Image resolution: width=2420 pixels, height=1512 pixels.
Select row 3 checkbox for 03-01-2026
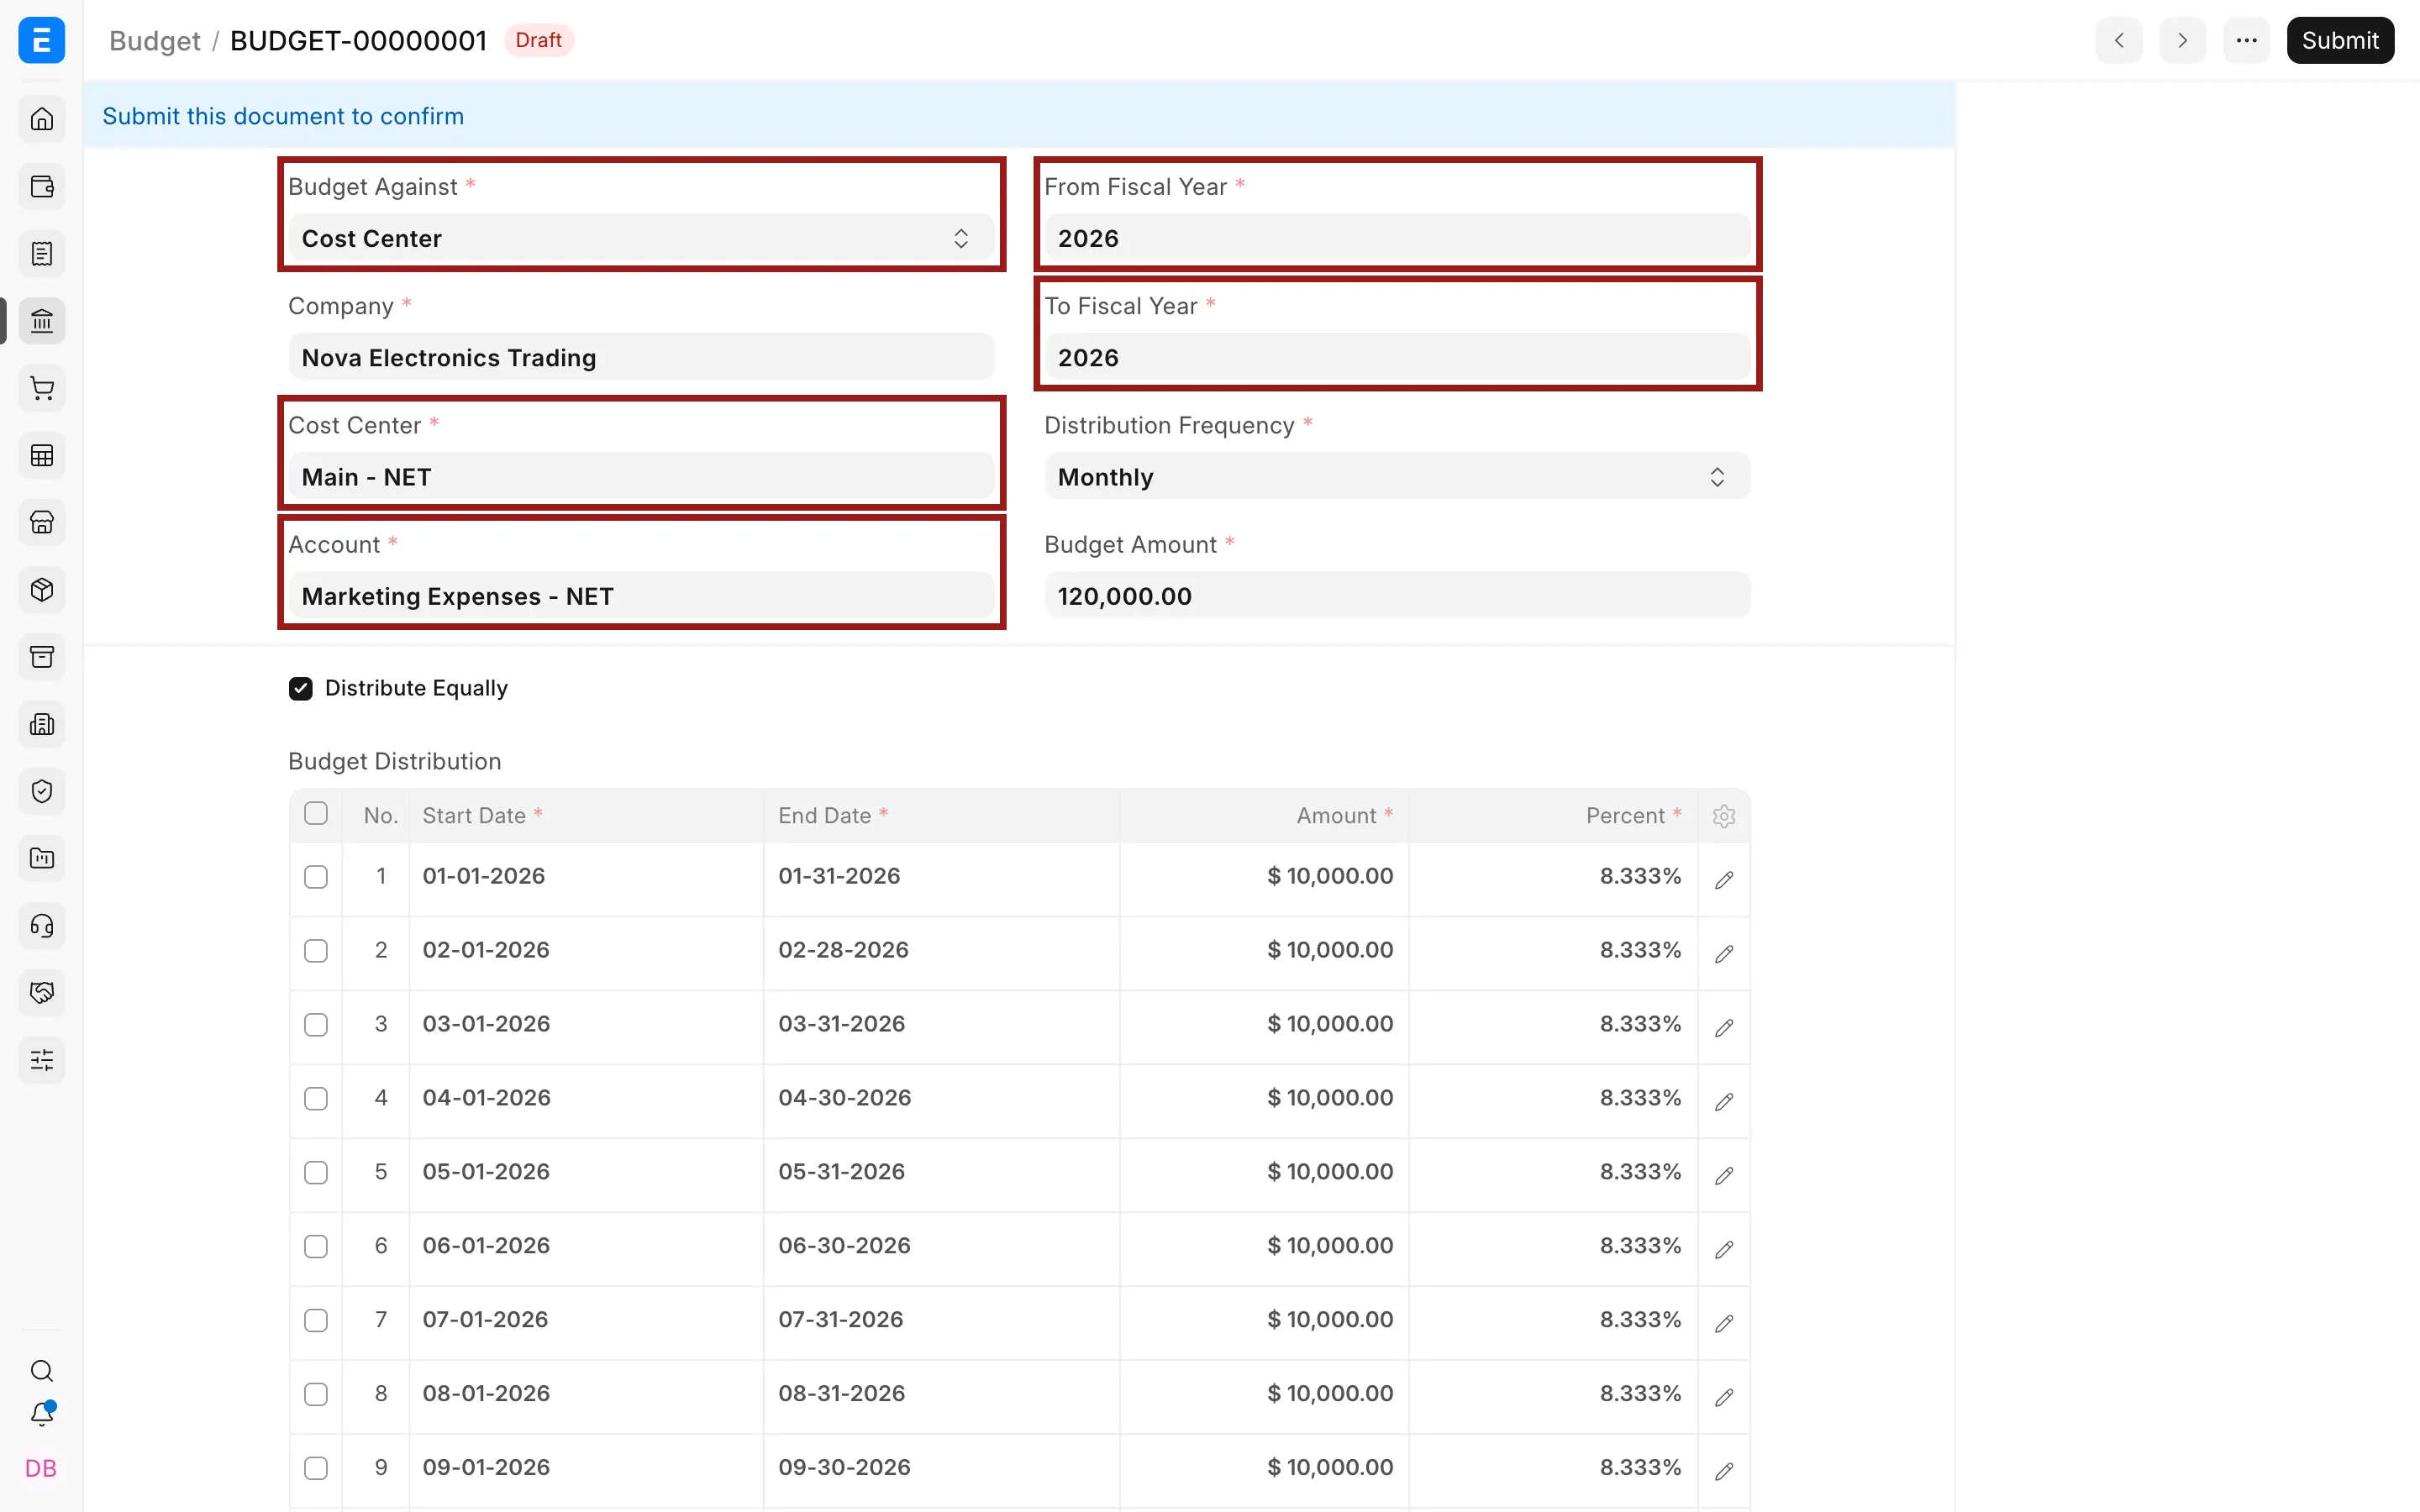(x=316, y=1025)
